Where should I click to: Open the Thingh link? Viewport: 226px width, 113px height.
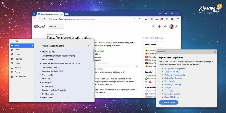click(167, 88)
